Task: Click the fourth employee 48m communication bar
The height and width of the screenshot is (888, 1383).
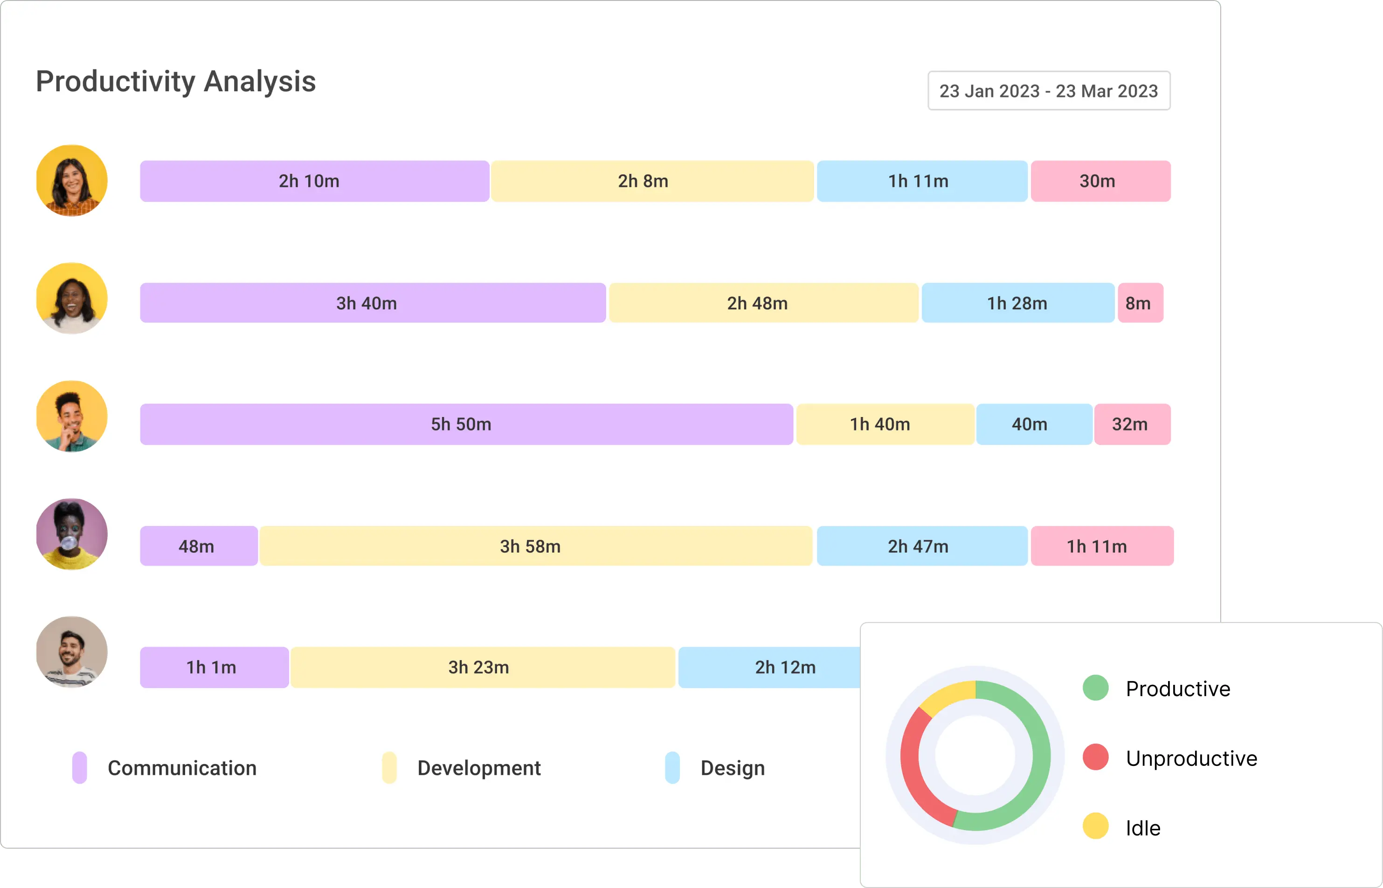Action: point(197,546)
